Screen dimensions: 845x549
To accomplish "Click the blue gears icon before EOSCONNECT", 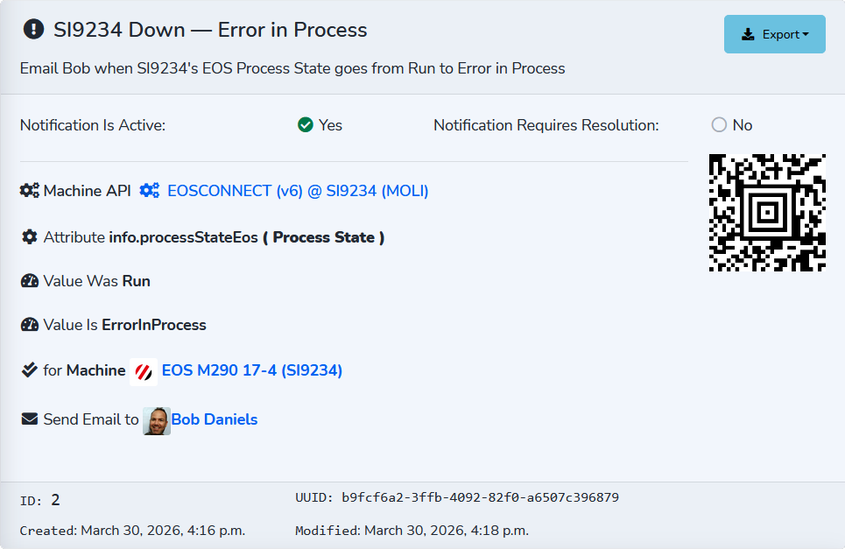I will [149, 191].
